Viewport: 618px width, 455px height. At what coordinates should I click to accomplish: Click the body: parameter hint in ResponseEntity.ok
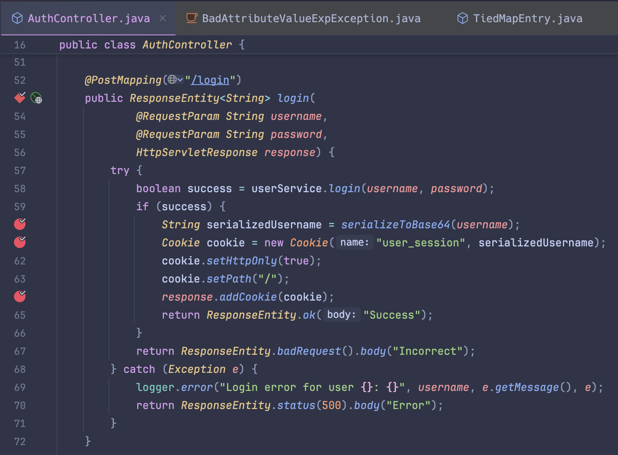[341, 315]
